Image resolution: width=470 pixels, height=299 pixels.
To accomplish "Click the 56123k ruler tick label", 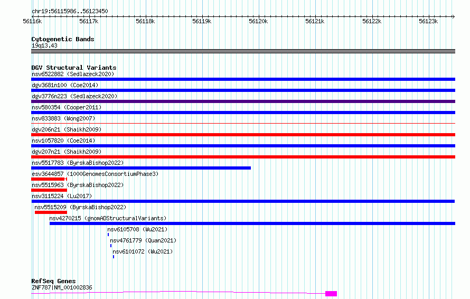I will tap(428, 21).
